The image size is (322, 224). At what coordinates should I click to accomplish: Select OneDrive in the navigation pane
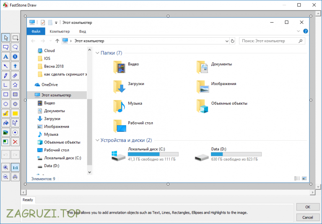[x=46, y=85]
